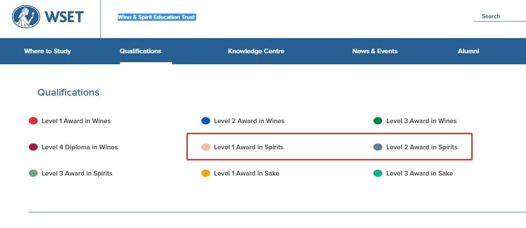Viewport: 526px width, 228px height.
Task: Click the Wine & Spirit Education Trust text
Action: (x=156, y=17)
